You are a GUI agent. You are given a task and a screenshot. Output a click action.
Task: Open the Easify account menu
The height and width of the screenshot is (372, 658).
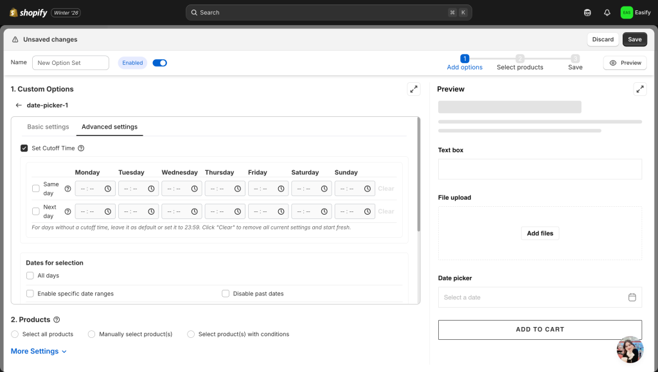pyautogui.click(x=636, y=12)
